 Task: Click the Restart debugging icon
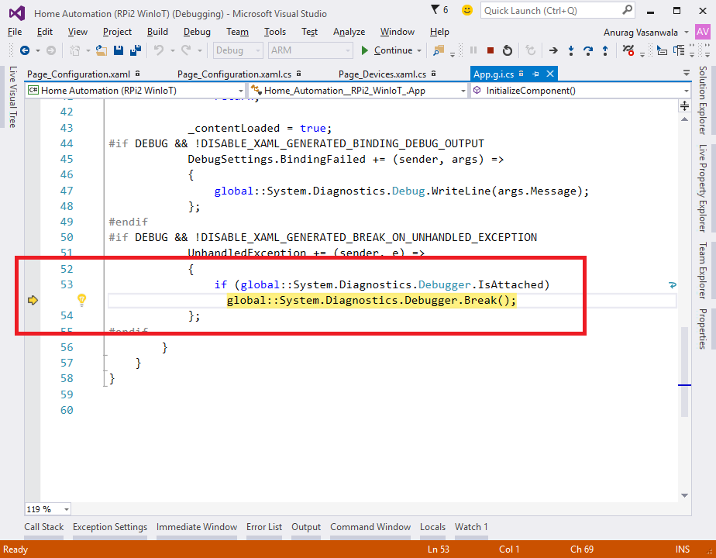pos(507,50)
